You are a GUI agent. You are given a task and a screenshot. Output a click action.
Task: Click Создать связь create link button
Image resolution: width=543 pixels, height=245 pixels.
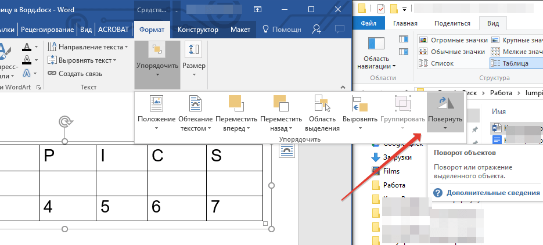[75, 74]
